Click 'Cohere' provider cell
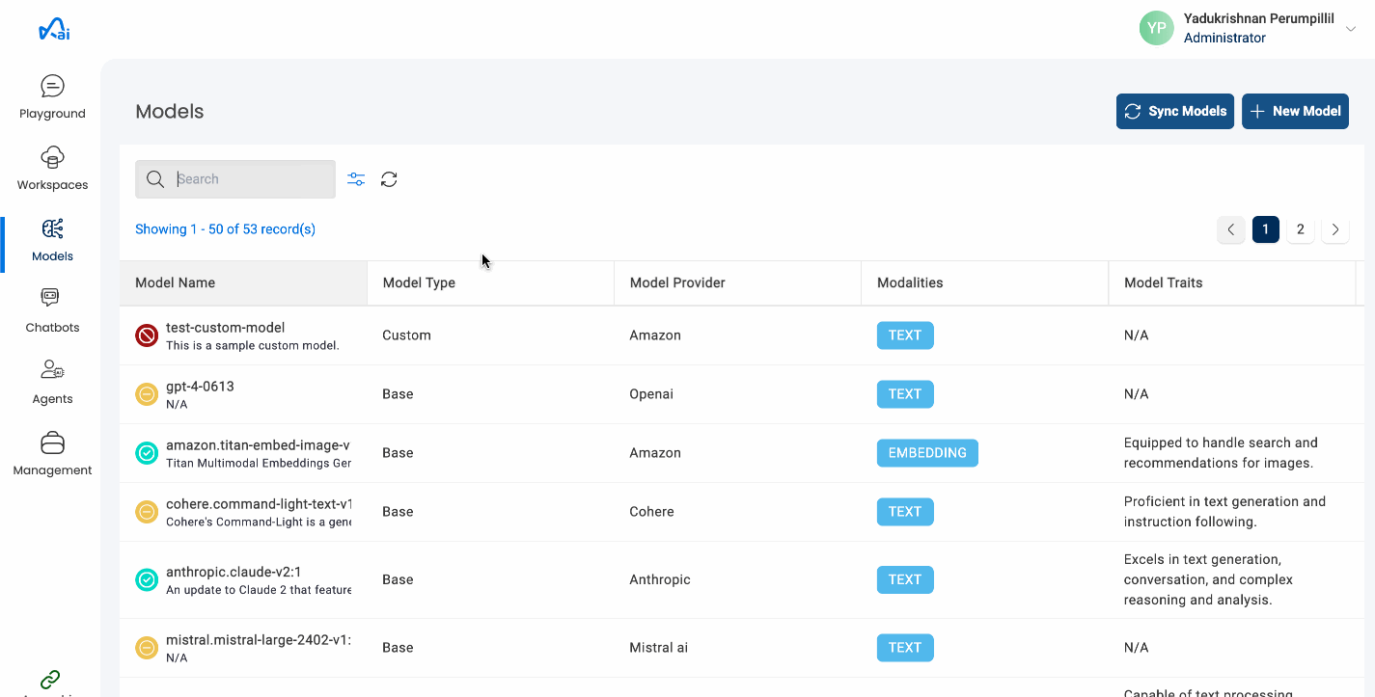This screenshot has width=1375, height=697. [652, 512]
